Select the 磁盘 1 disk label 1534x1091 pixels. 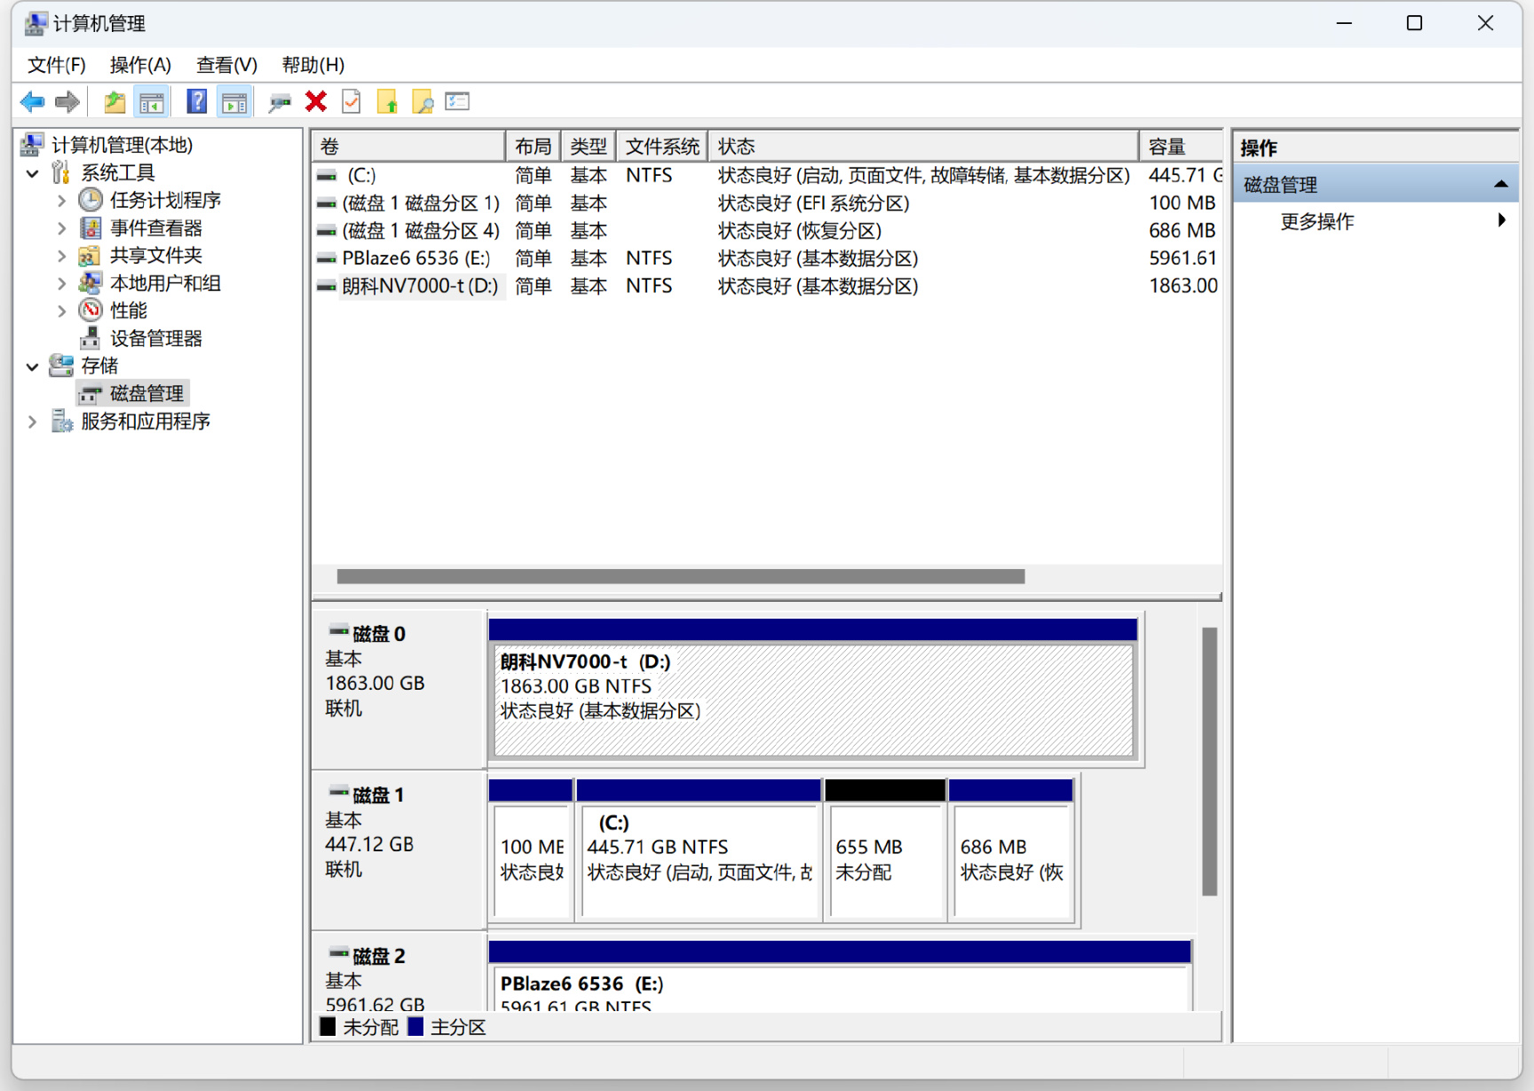(399, 850)
